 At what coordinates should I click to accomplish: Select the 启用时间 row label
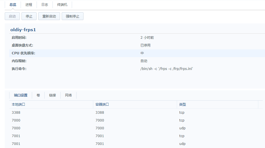[x=19, y=38]
